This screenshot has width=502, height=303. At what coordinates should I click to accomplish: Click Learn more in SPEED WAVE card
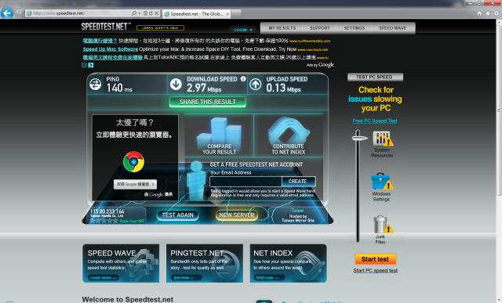(x=104, y=278)
